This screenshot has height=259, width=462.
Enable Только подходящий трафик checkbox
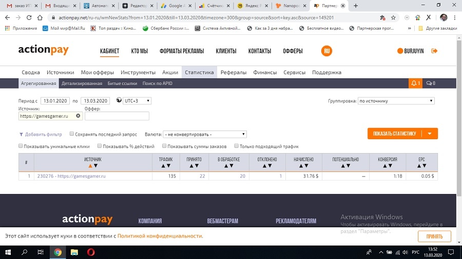click(236, 146)
